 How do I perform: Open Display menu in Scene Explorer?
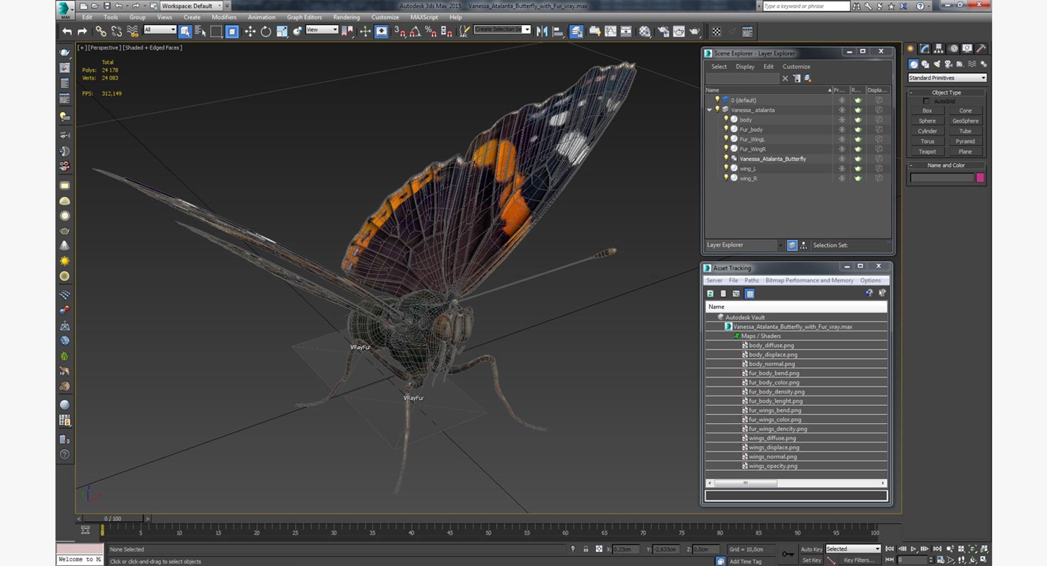tap(745, 67)
